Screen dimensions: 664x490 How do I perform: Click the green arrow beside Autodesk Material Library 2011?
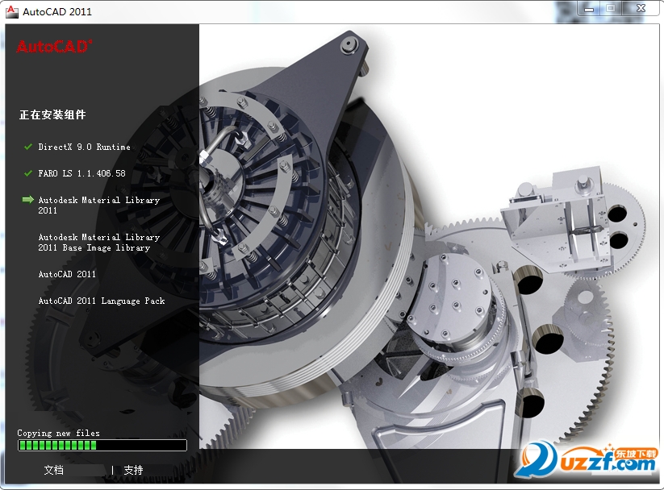tap(28, 199)
